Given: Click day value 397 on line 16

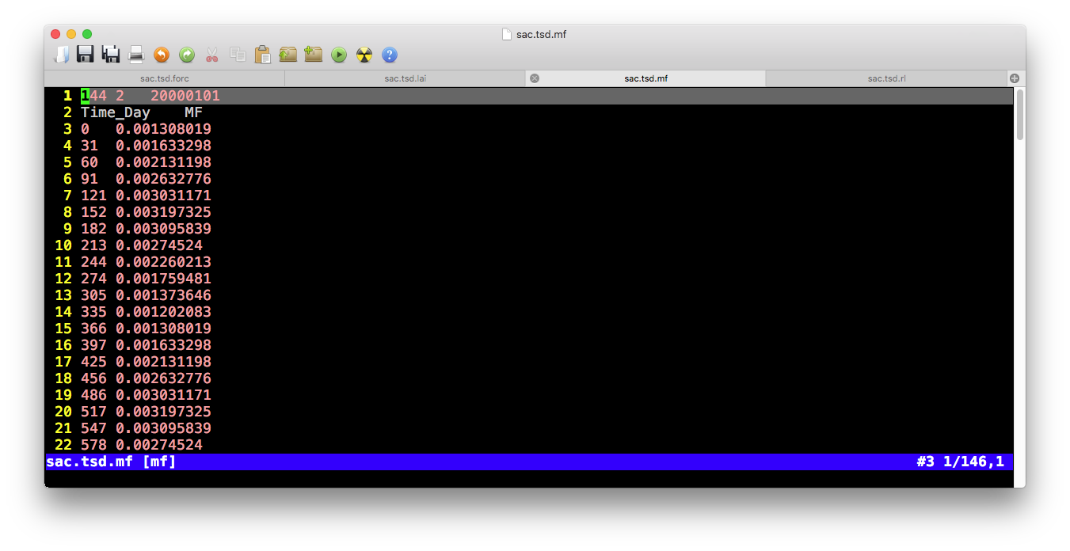Looking at the screenshot, I should tap(93, 345).
